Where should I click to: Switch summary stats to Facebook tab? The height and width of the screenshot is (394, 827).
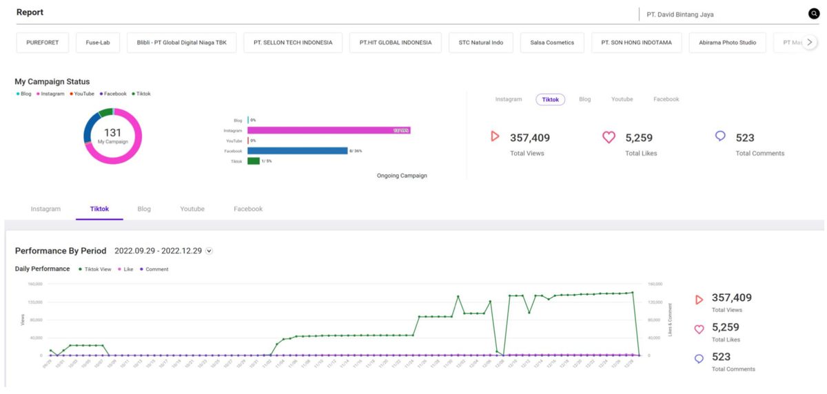(x=666, y=99)
